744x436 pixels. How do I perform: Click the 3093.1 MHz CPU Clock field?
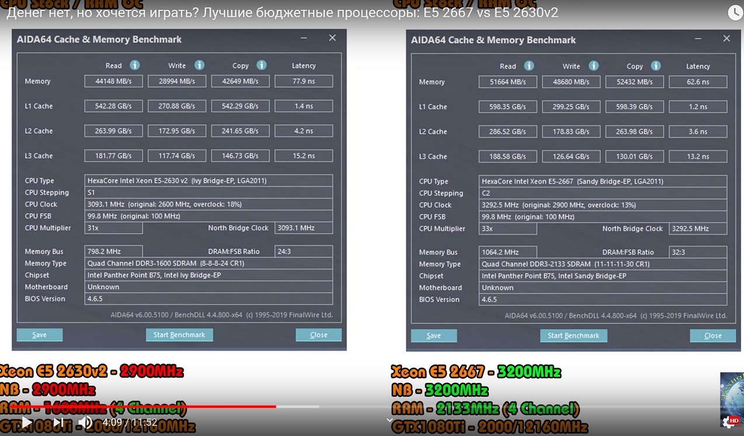tap(209, 204)
